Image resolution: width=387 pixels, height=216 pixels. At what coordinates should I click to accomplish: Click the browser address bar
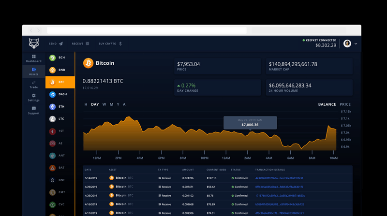click(x=147, y=30)
